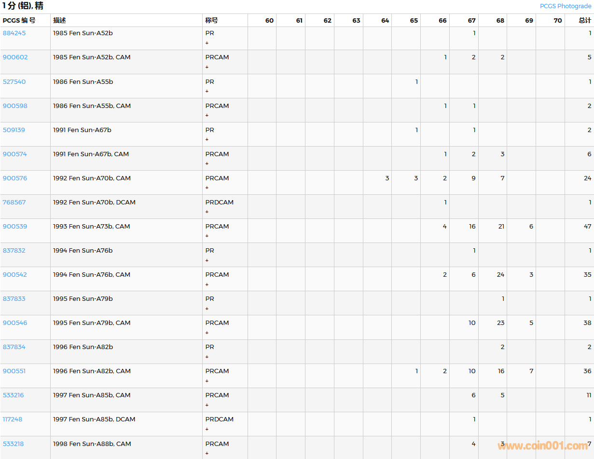Image resolution: width=594 pixels, height=459 pixels.
Task: Open PCGS number 884245 link
Action: pyautogui.click(x=14, y=33)
